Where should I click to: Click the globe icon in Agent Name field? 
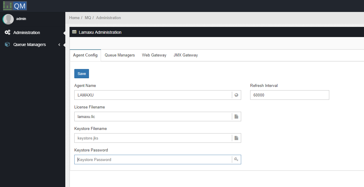click(236, 95)
